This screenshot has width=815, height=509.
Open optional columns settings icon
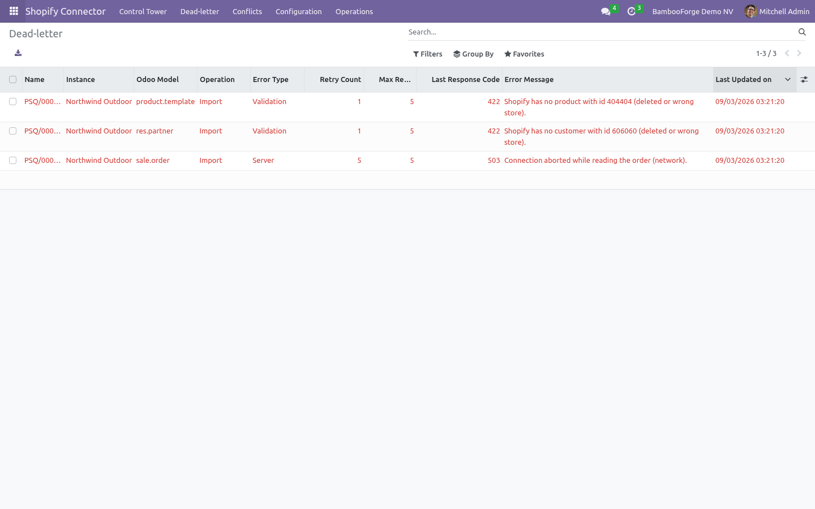804,80
